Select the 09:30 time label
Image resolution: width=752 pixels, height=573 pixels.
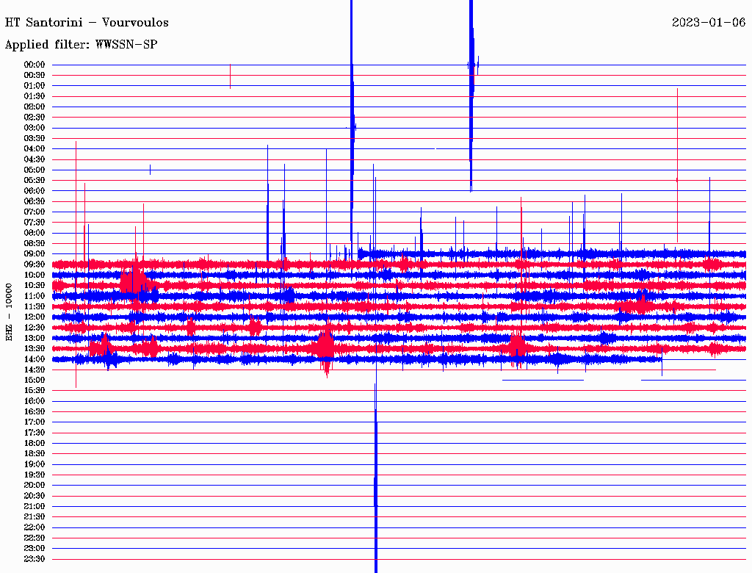coord(34,264)
